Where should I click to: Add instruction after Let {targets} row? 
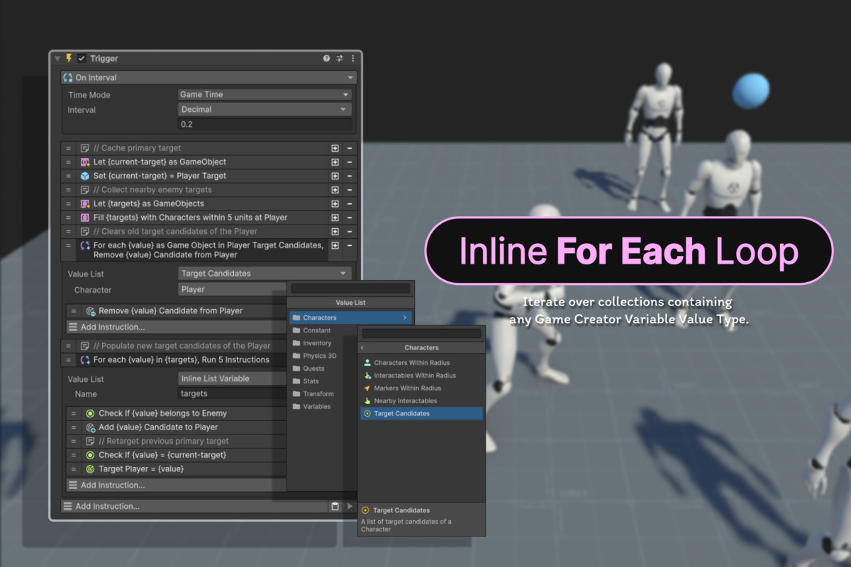[x=335, y=204]
